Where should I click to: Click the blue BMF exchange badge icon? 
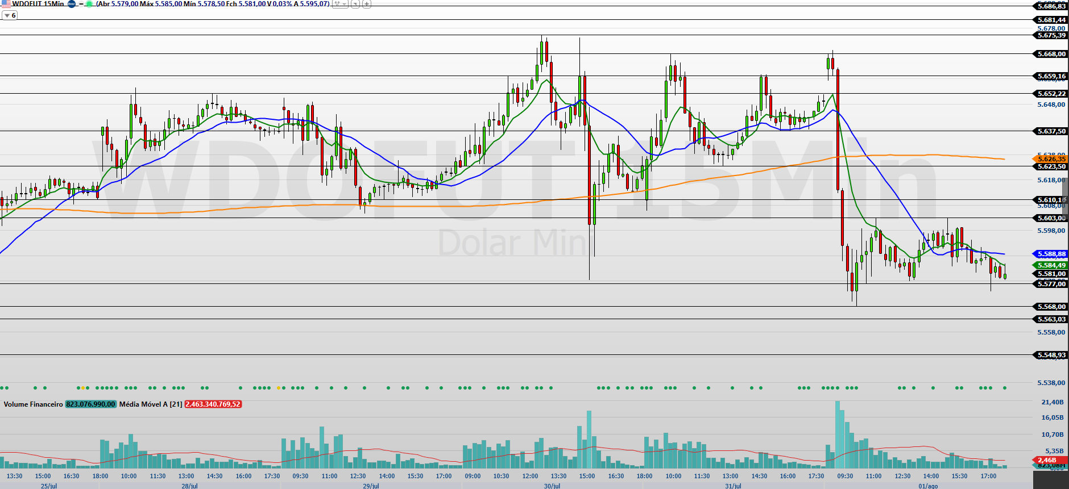pos(72,4)
